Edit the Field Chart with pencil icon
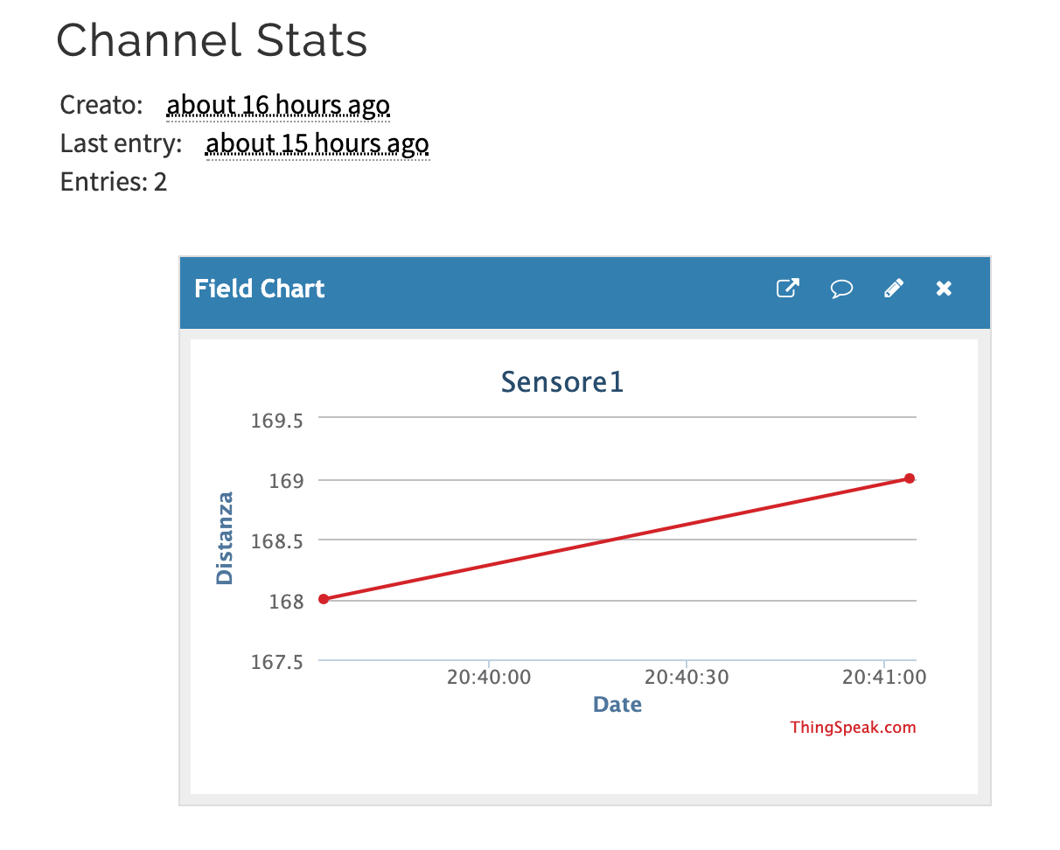1060x850 pixels. click(x=893, y=289)
